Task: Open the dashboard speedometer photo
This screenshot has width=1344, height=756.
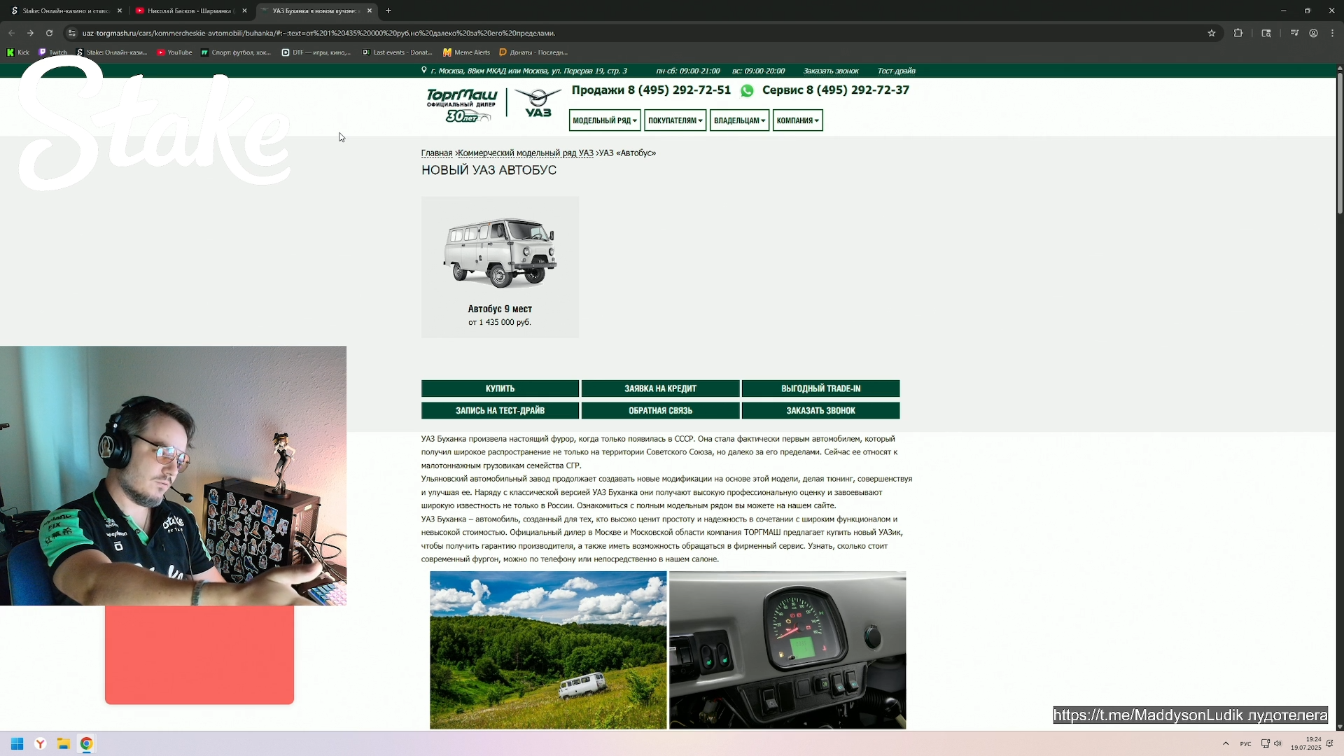Action: (x=787, y=650)
